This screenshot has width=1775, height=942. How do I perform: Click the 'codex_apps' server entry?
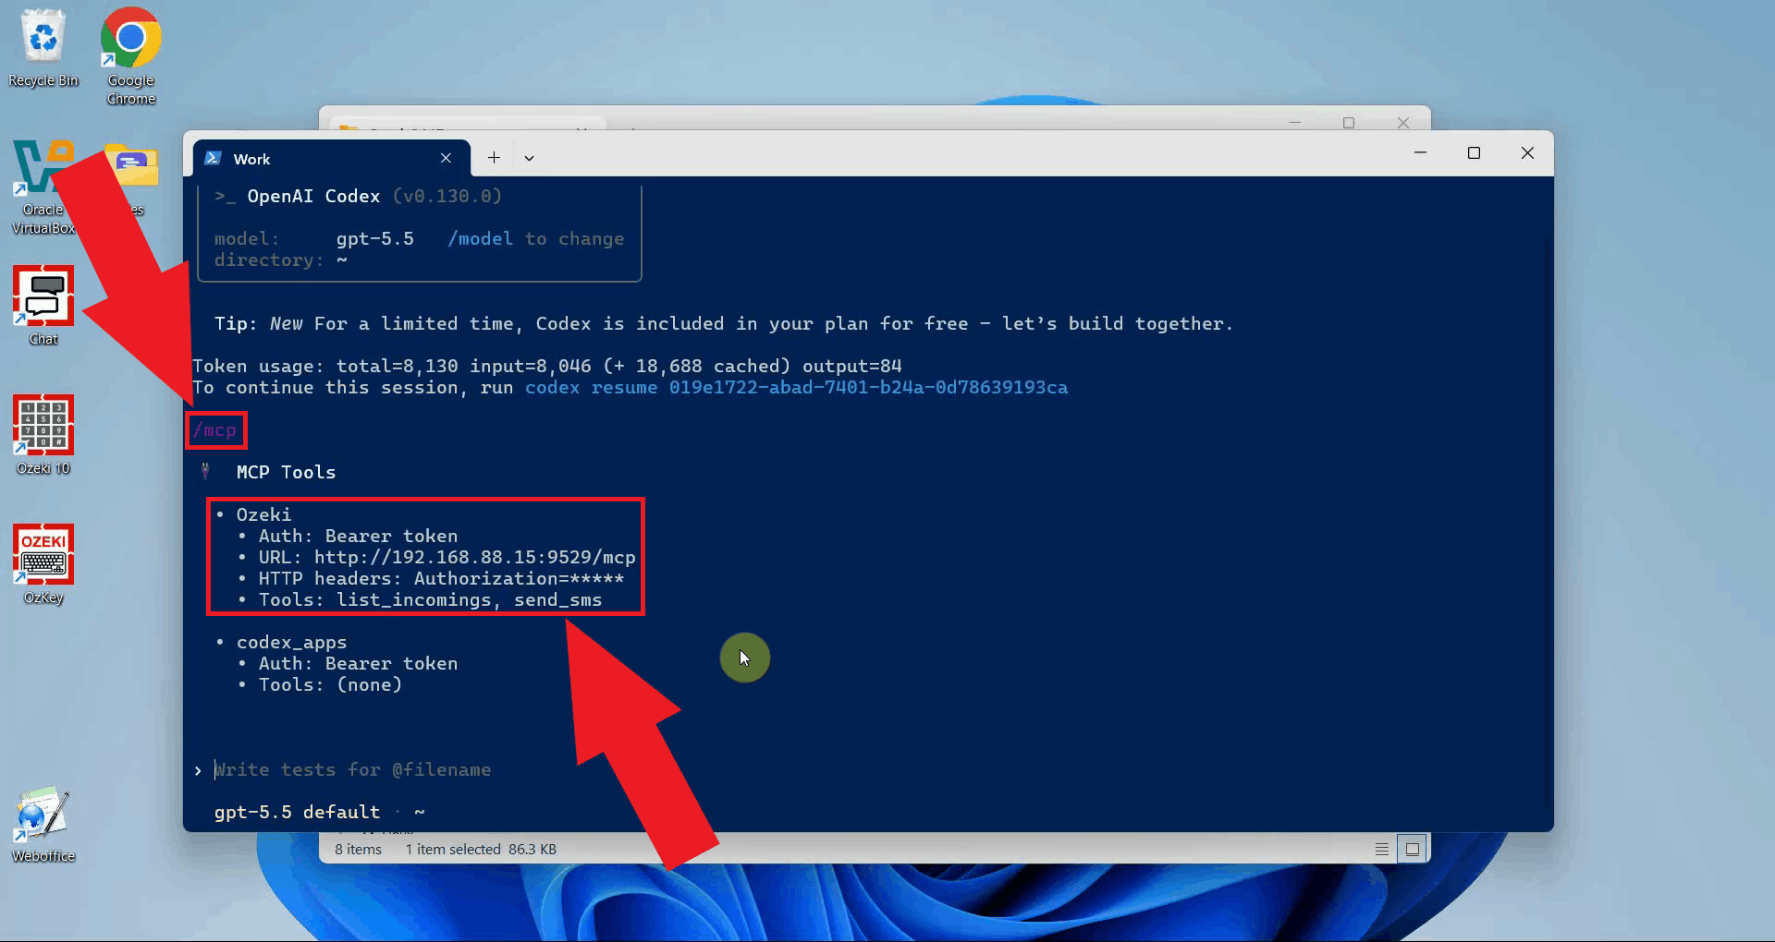(291, 642)
